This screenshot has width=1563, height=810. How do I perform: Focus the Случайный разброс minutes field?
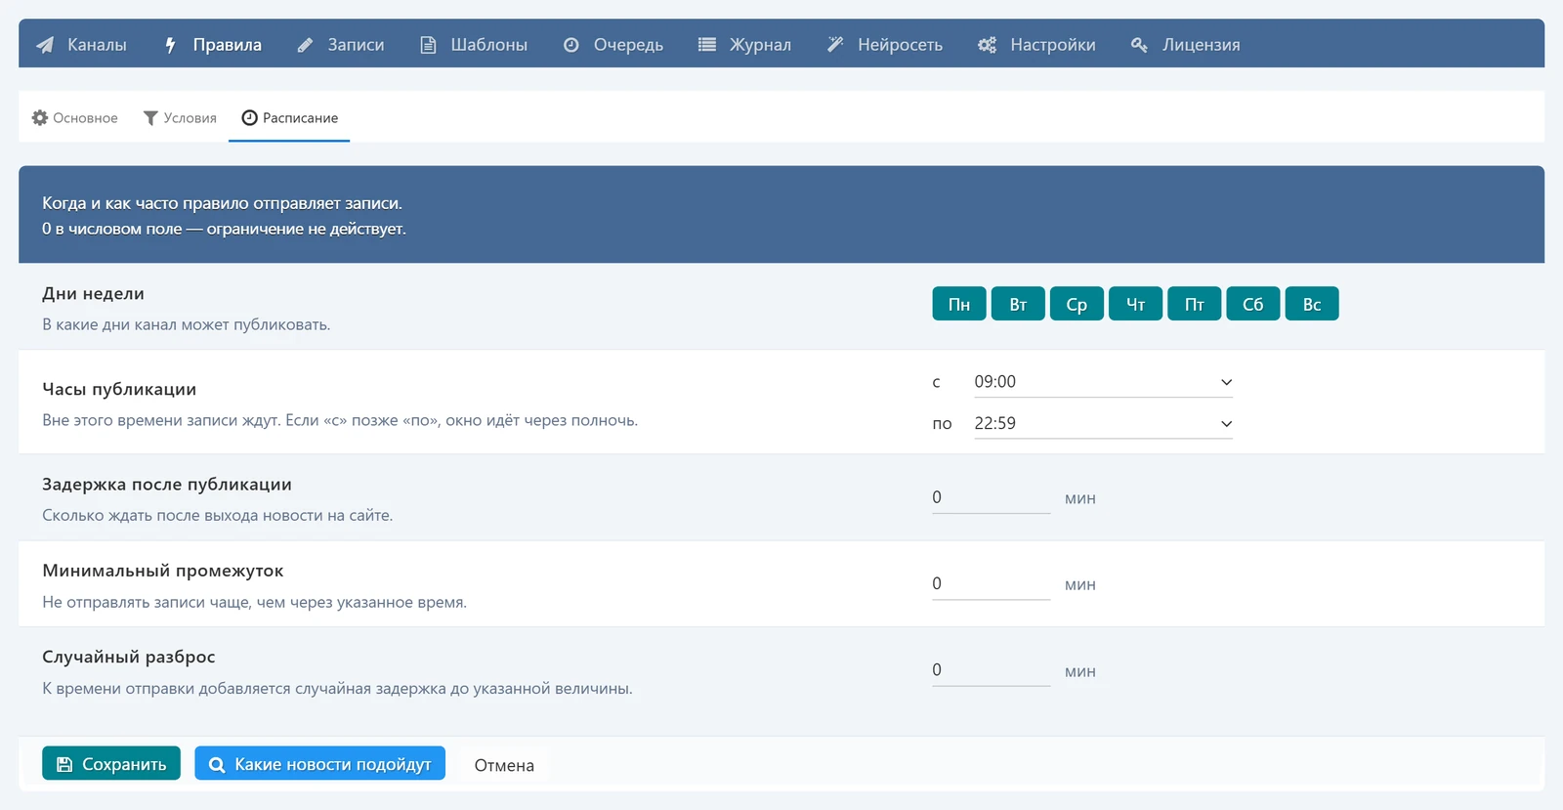[991, 670]
